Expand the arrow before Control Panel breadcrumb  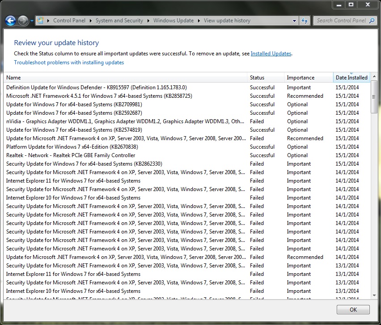48,21
